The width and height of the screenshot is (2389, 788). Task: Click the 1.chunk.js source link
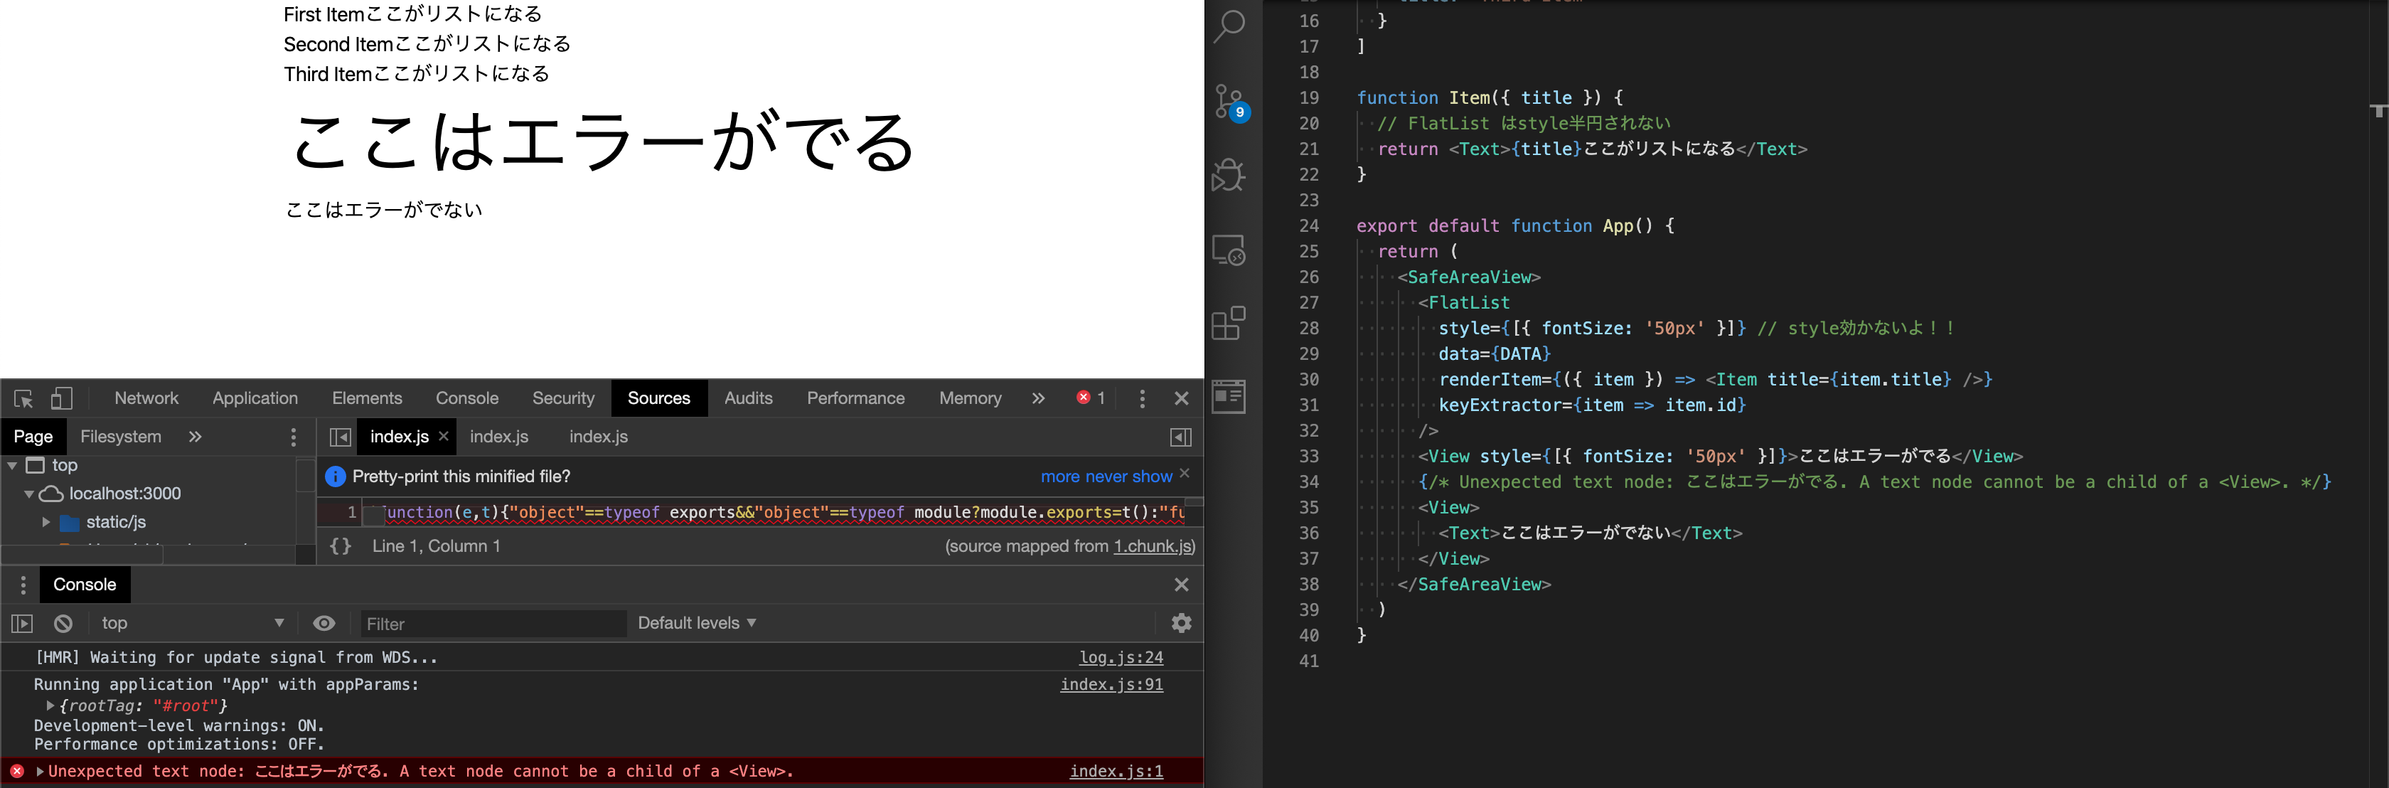(1153, 547)
